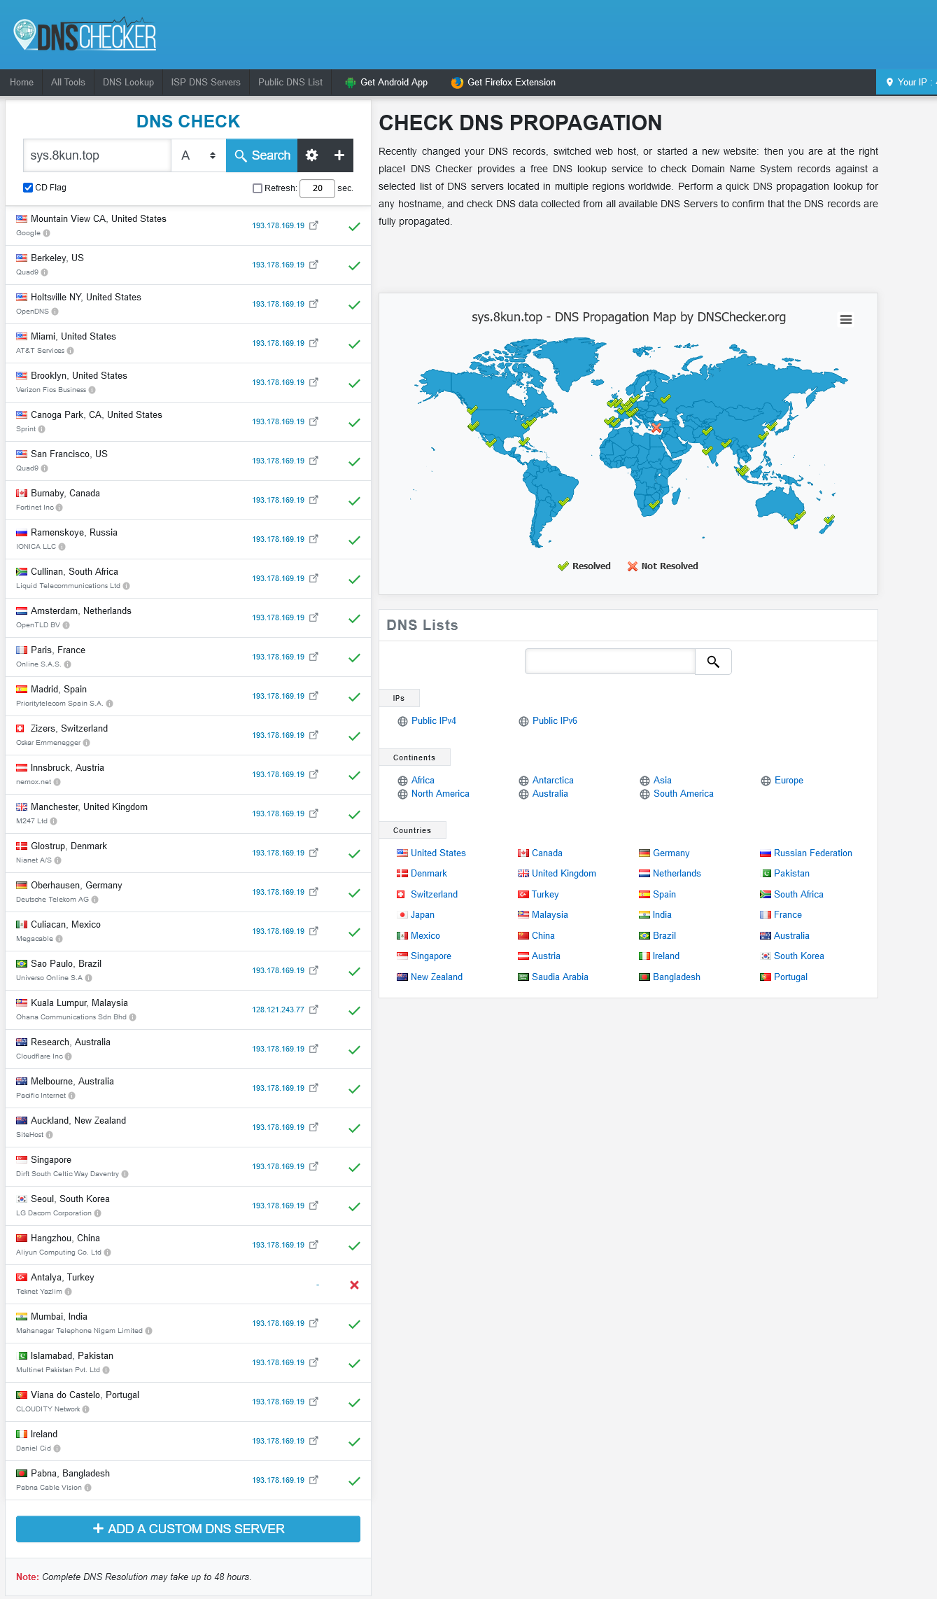Click info icon next to OpenDNS provider
The width and height of the screenshot is (937, 1599).
[55, 312]
